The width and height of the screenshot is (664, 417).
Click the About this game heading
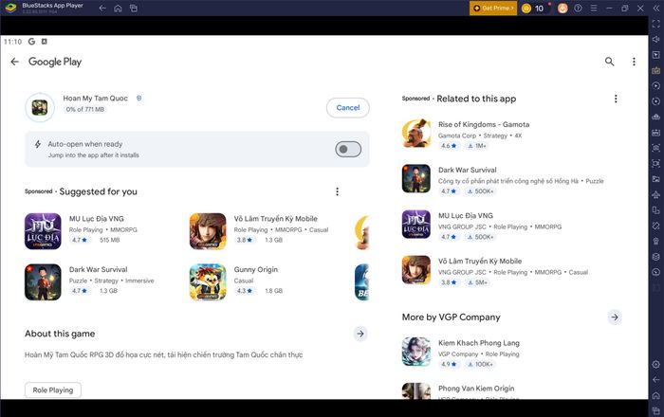click(x=60, y=334)
